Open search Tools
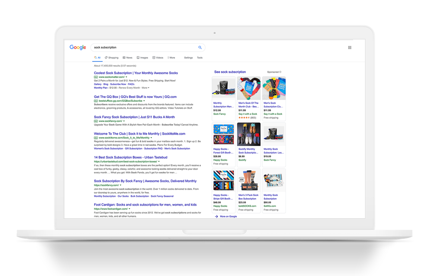 (200, 57)
